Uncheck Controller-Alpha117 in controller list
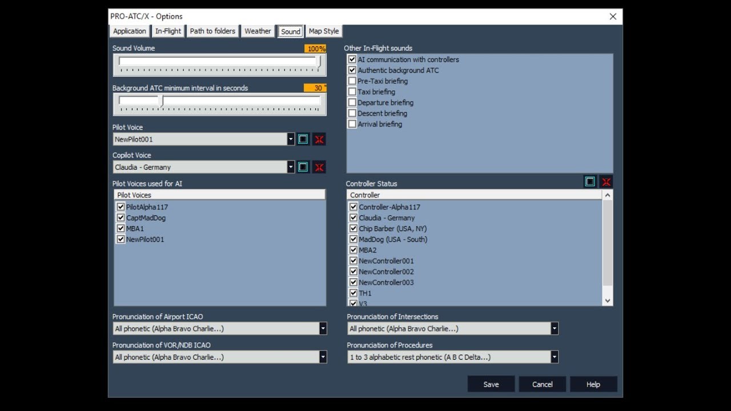The height and width of the screenshot is (411, 731). pyautogui.click(x=354, y=207)
